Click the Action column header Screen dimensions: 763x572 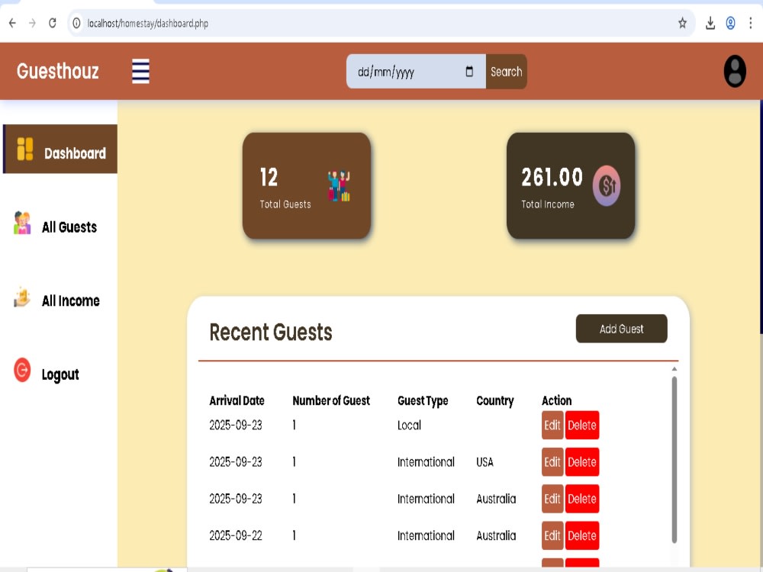coord(557,401)
